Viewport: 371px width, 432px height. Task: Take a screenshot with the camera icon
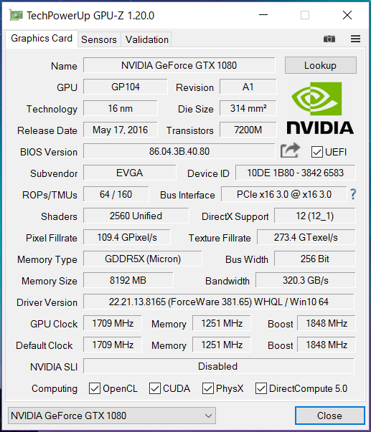click(329, 39)
